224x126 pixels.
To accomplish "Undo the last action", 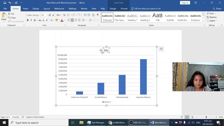I will 10,3.
